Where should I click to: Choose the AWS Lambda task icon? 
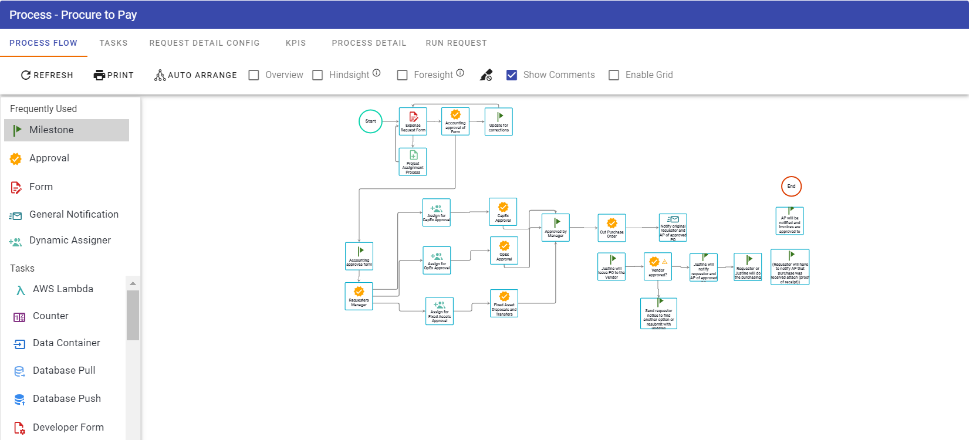tap(21, 290)
